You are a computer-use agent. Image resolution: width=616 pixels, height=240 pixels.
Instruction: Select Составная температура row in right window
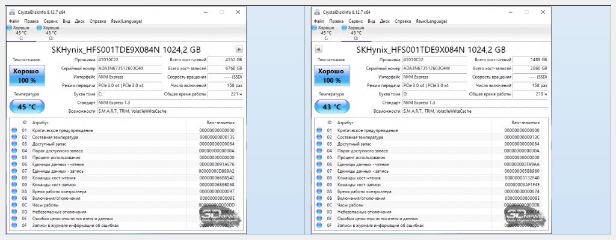tap(428, 137)
